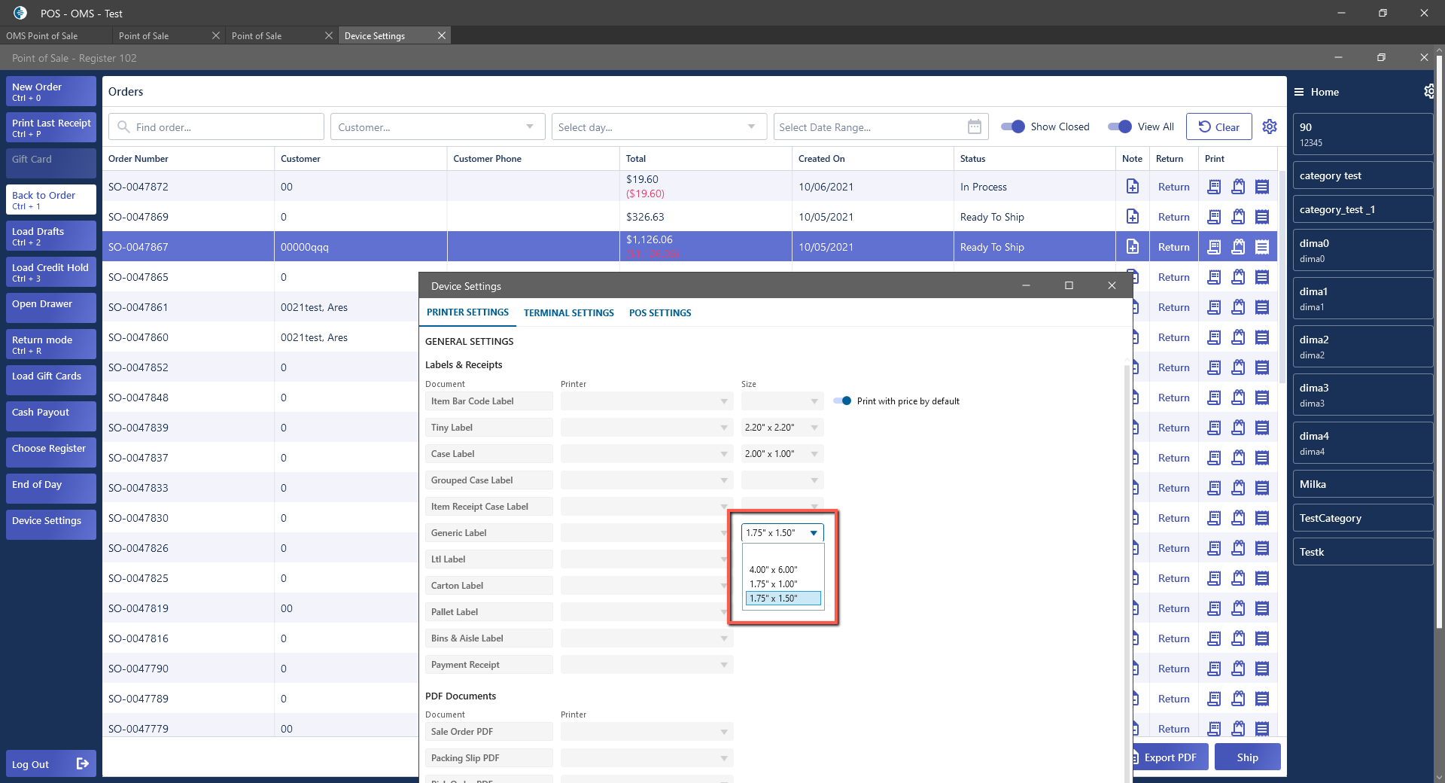The width and height of the screenshot is (1445, 783).
Task: Open the orders grid settings gear
Action: [x=1270, y=126]
